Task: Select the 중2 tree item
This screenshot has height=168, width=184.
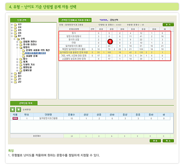Action: tap(19, 73)
